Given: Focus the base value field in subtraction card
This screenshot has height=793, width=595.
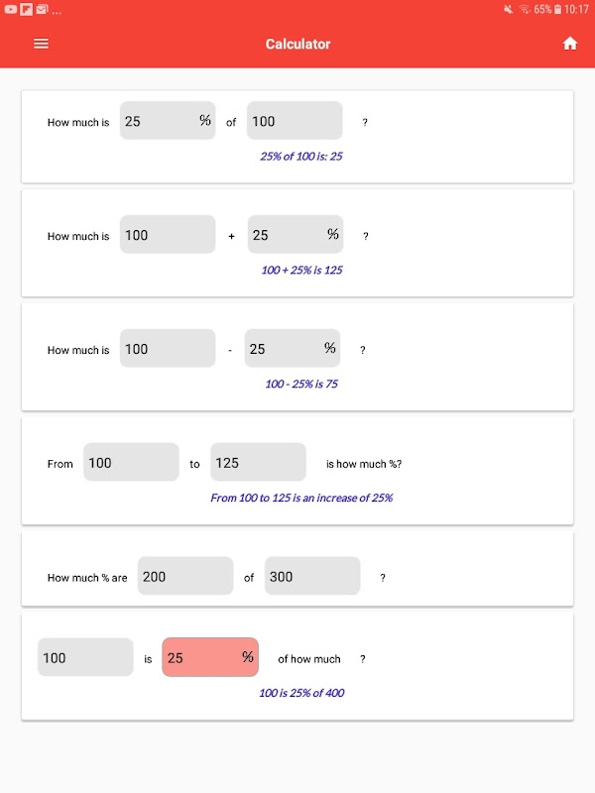Looking at the screenshot, I should click(x=167, y=349).
